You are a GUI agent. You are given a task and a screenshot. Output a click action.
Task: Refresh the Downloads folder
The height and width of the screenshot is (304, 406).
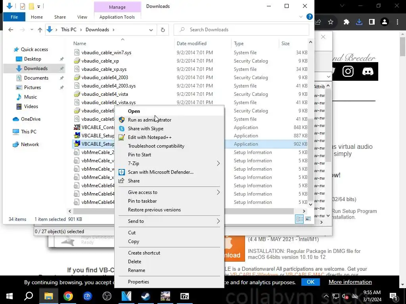click(163, 30)
